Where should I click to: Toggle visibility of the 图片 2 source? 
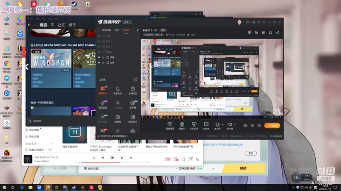tap(99, 41)
